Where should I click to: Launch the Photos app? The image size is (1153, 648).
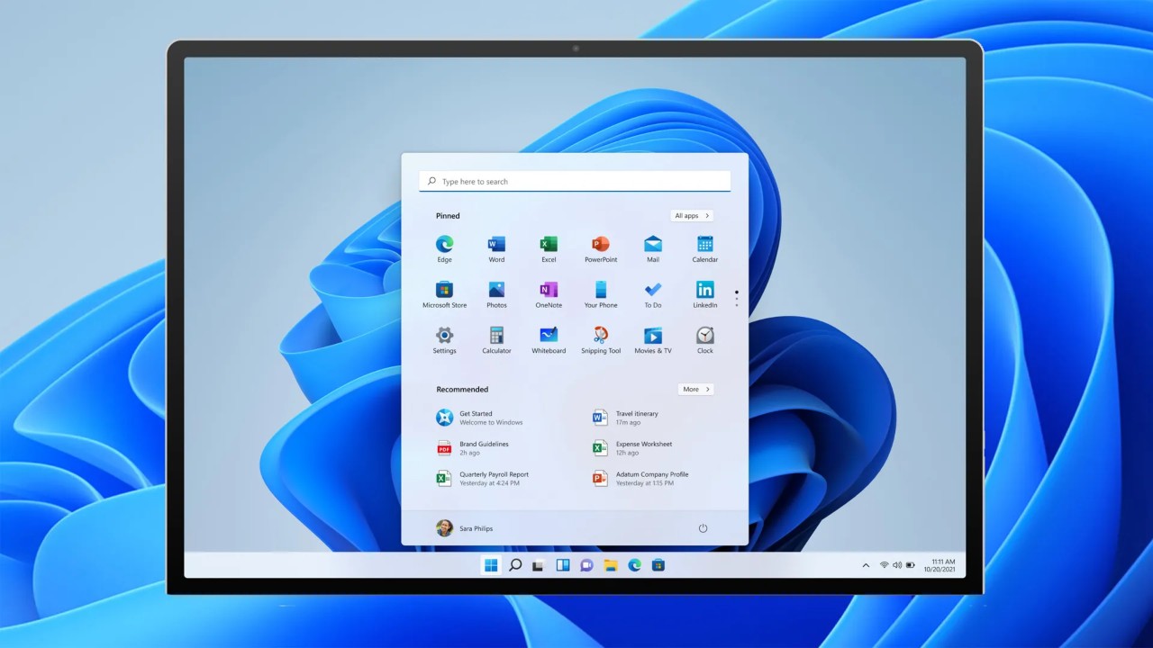496,290
